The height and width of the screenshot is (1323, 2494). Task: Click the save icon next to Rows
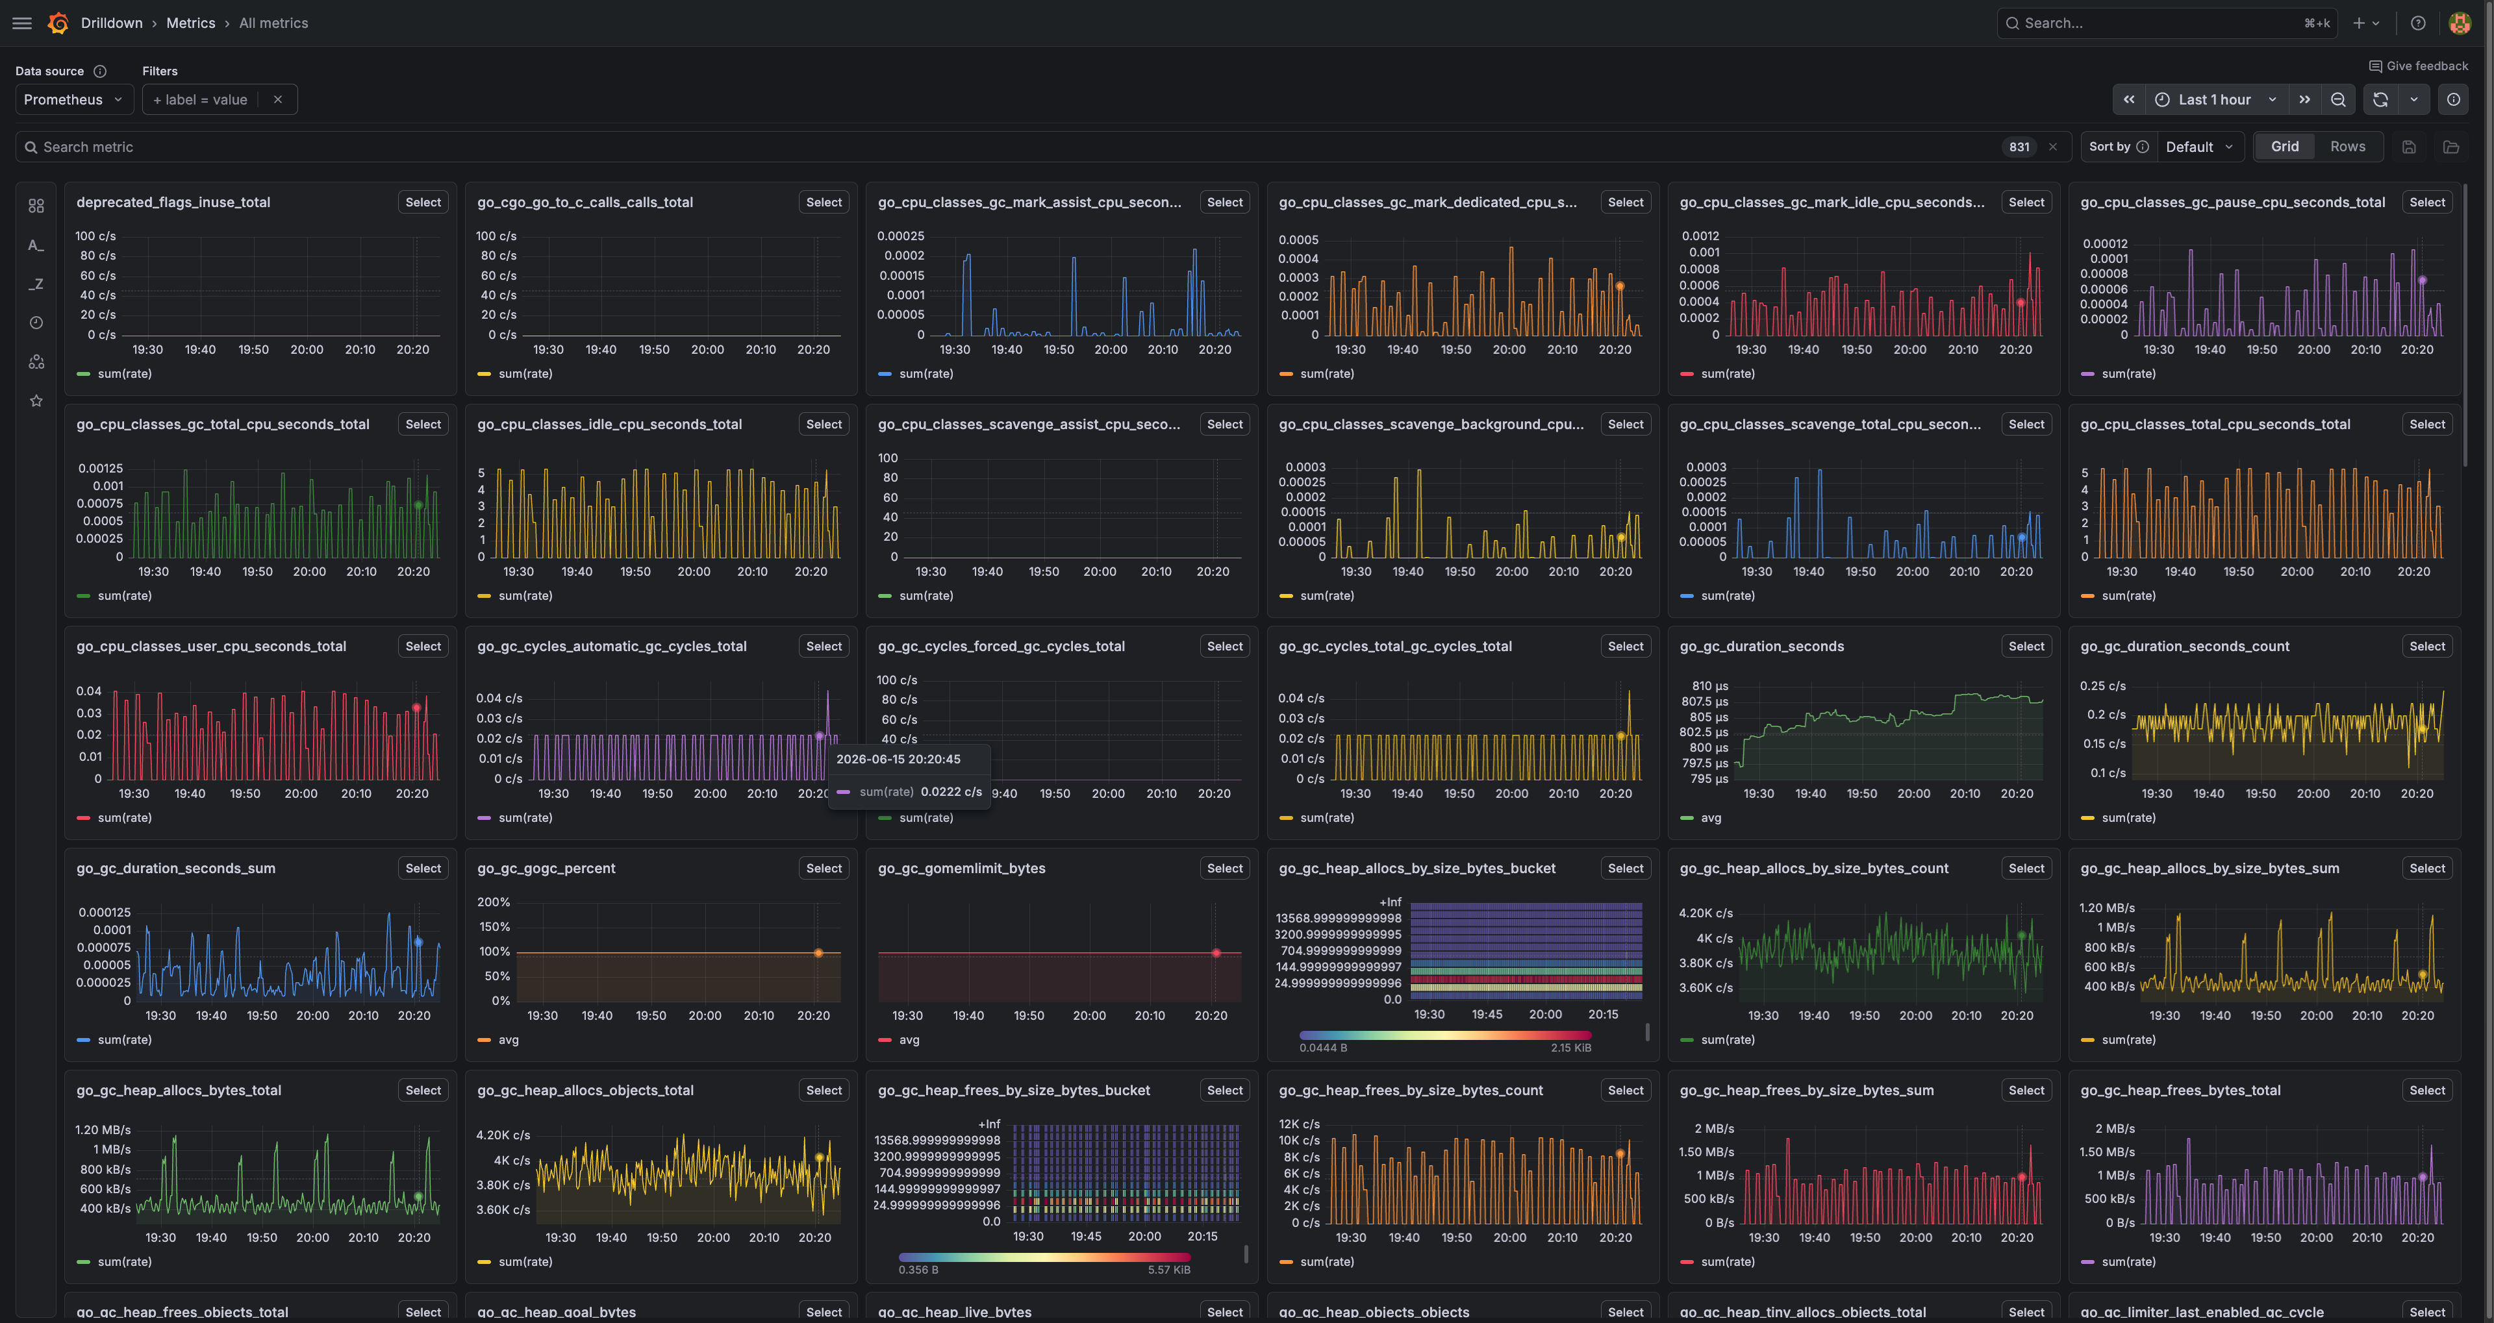(x=2409, y=147)
